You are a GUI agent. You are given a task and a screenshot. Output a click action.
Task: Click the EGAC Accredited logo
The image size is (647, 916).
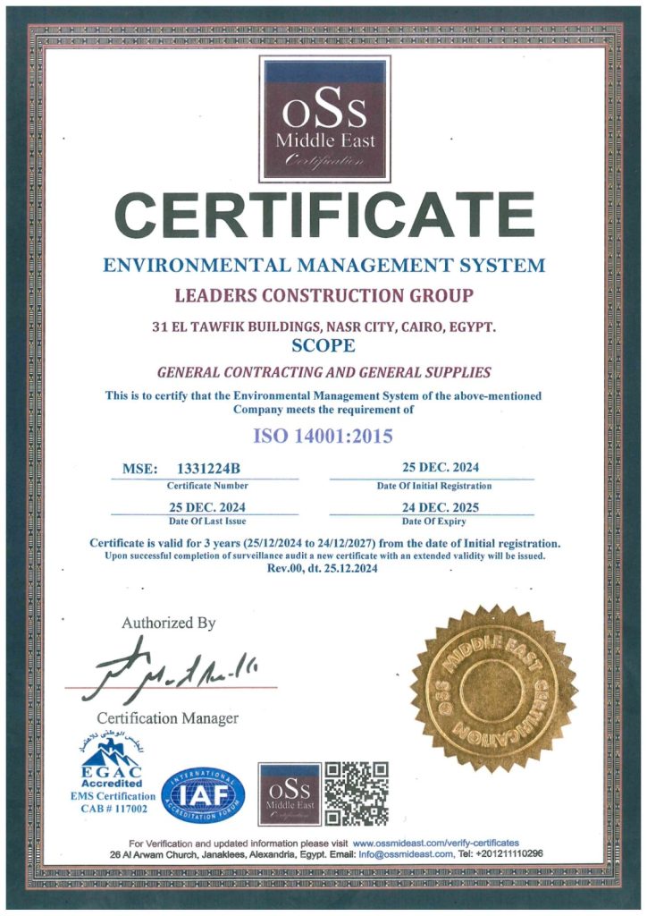(112, 759)
